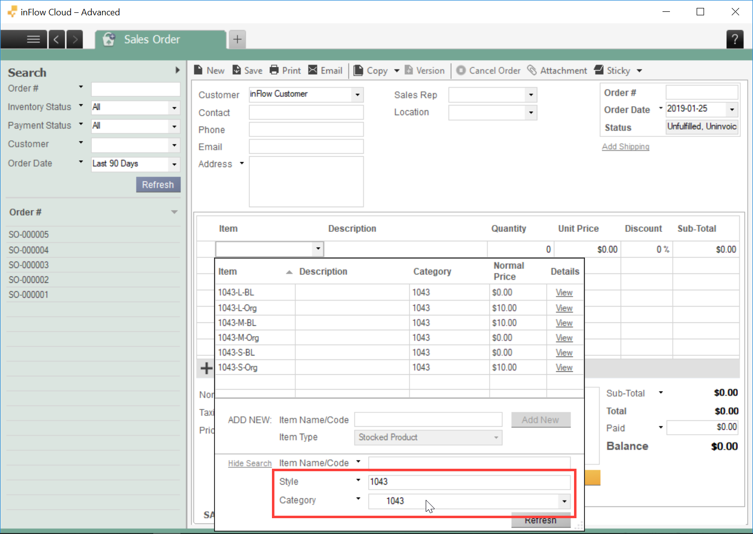Collapse the Search panel arrow
The image size is (753, 534).
coord(177,70)
